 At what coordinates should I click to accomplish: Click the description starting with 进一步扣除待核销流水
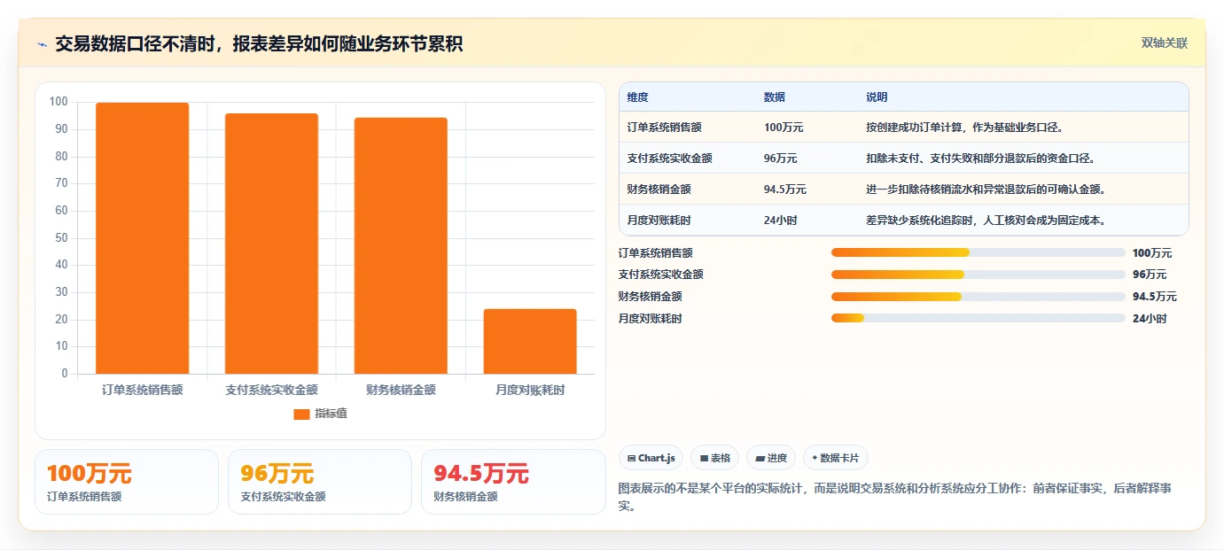[986, 190]
